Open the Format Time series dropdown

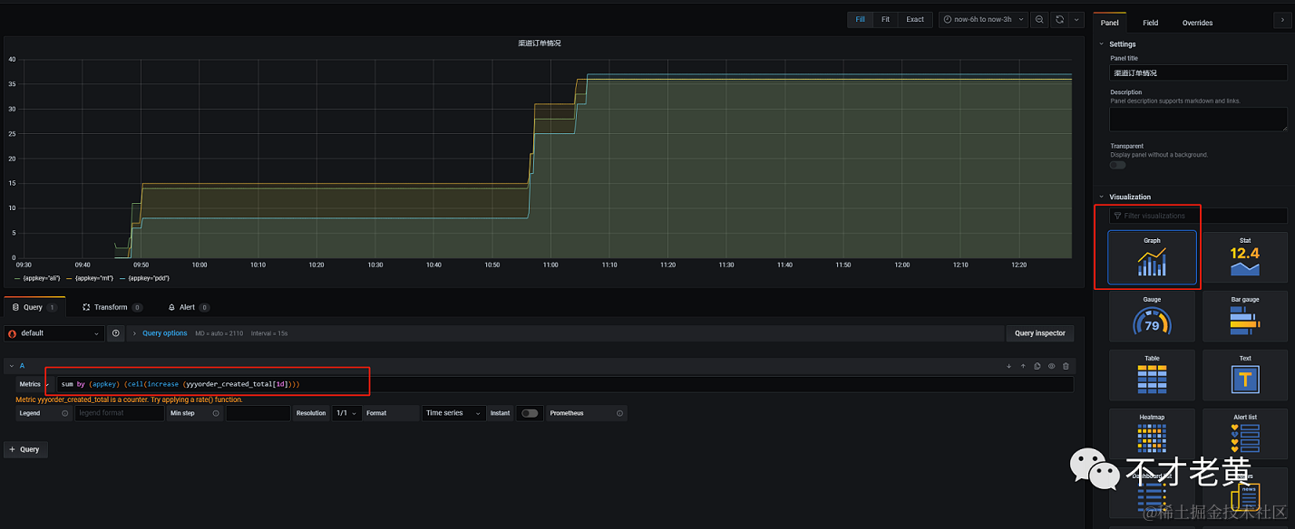[x=454, y=413]
